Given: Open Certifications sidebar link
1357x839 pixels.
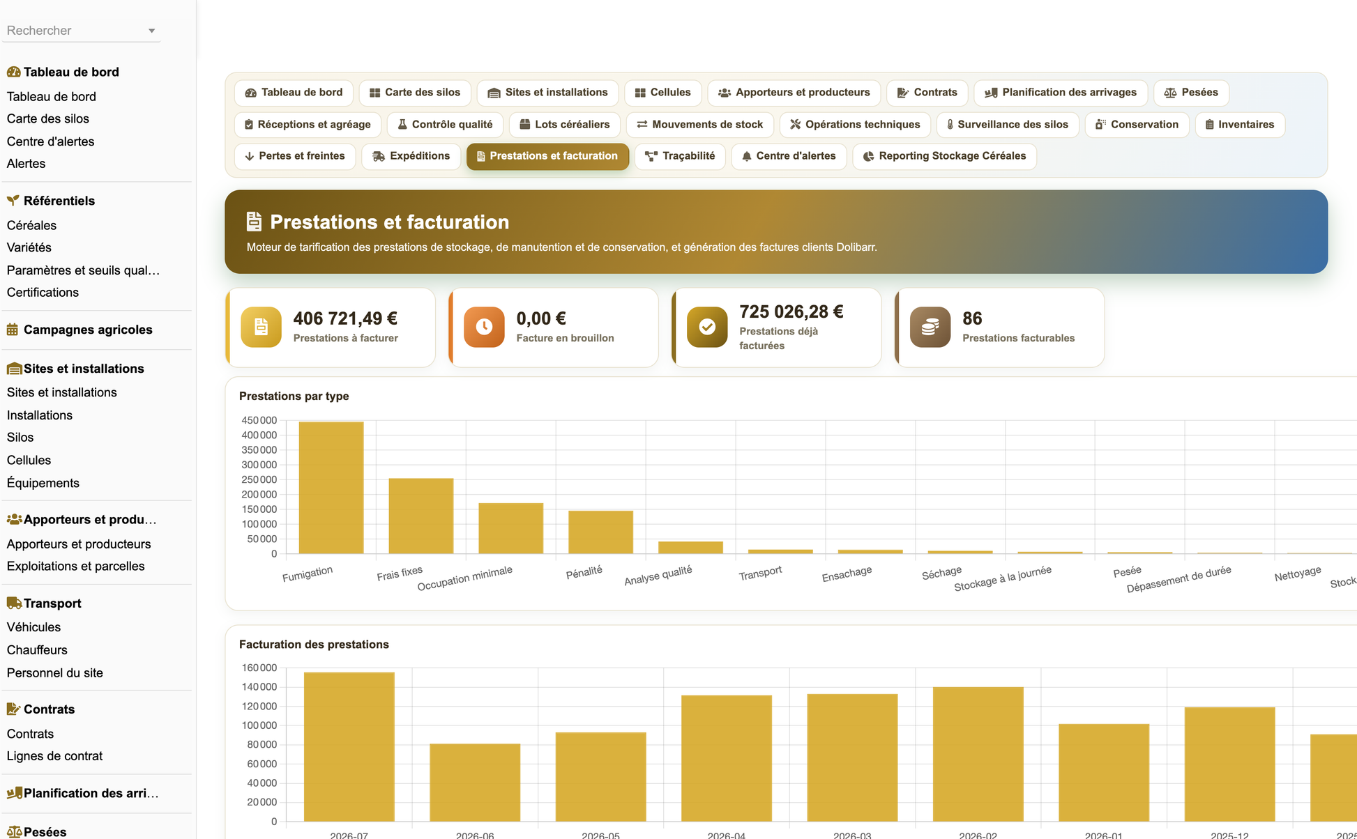Looking at the screenshot, I should click(43, 293).
